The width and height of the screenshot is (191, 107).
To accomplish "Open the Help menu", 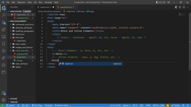I will (x=56, y=2).
